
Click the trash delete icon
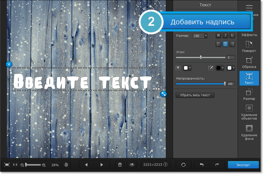coord(120,165)
